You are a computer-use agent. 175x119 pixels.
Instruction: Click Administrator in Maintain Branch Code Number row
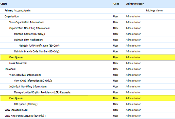(x=133, y=51)
